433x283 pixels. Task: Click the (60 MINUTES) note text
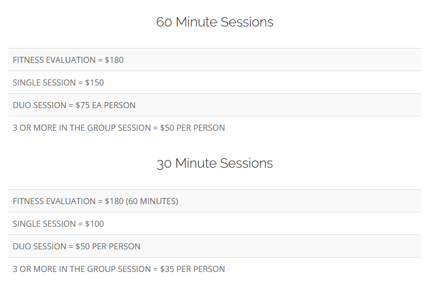pos(152,201)
